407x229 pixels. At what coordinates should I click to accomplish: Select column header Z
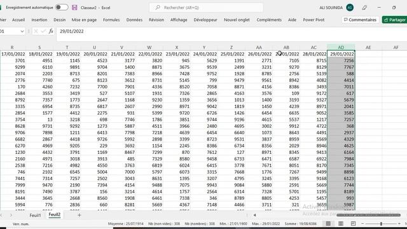point(231,47)
